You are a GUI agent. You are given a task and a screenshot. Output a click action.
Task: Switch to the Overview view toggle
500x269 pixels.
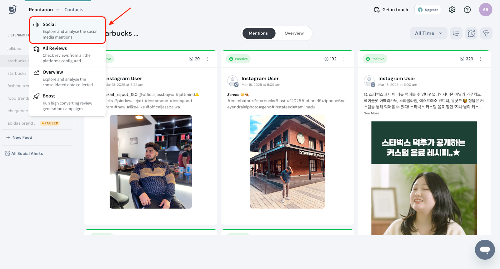pyautogui.click(x=294, y=33)
